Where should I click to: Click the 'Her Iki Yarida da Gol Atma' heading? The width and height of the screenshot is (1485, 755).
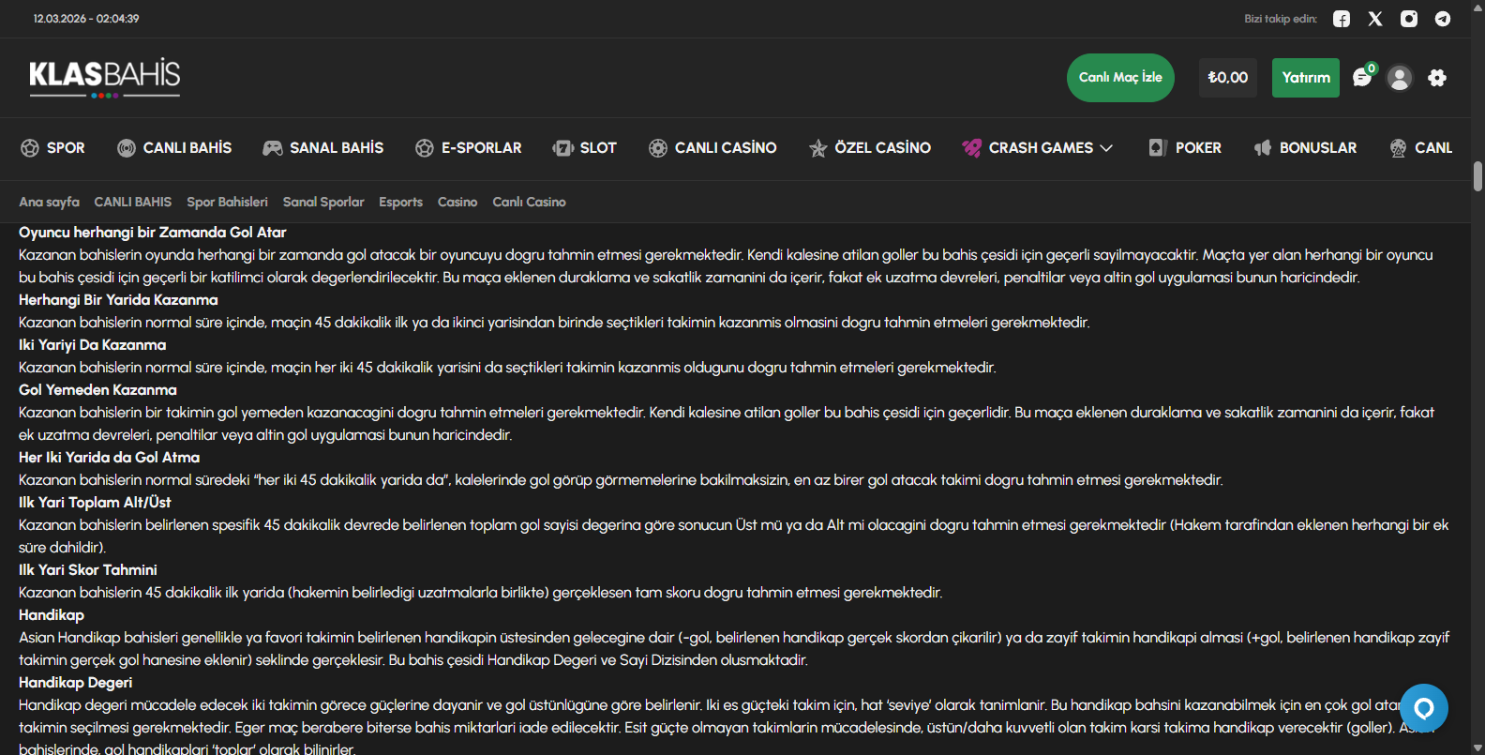click(x=109, y=458)
